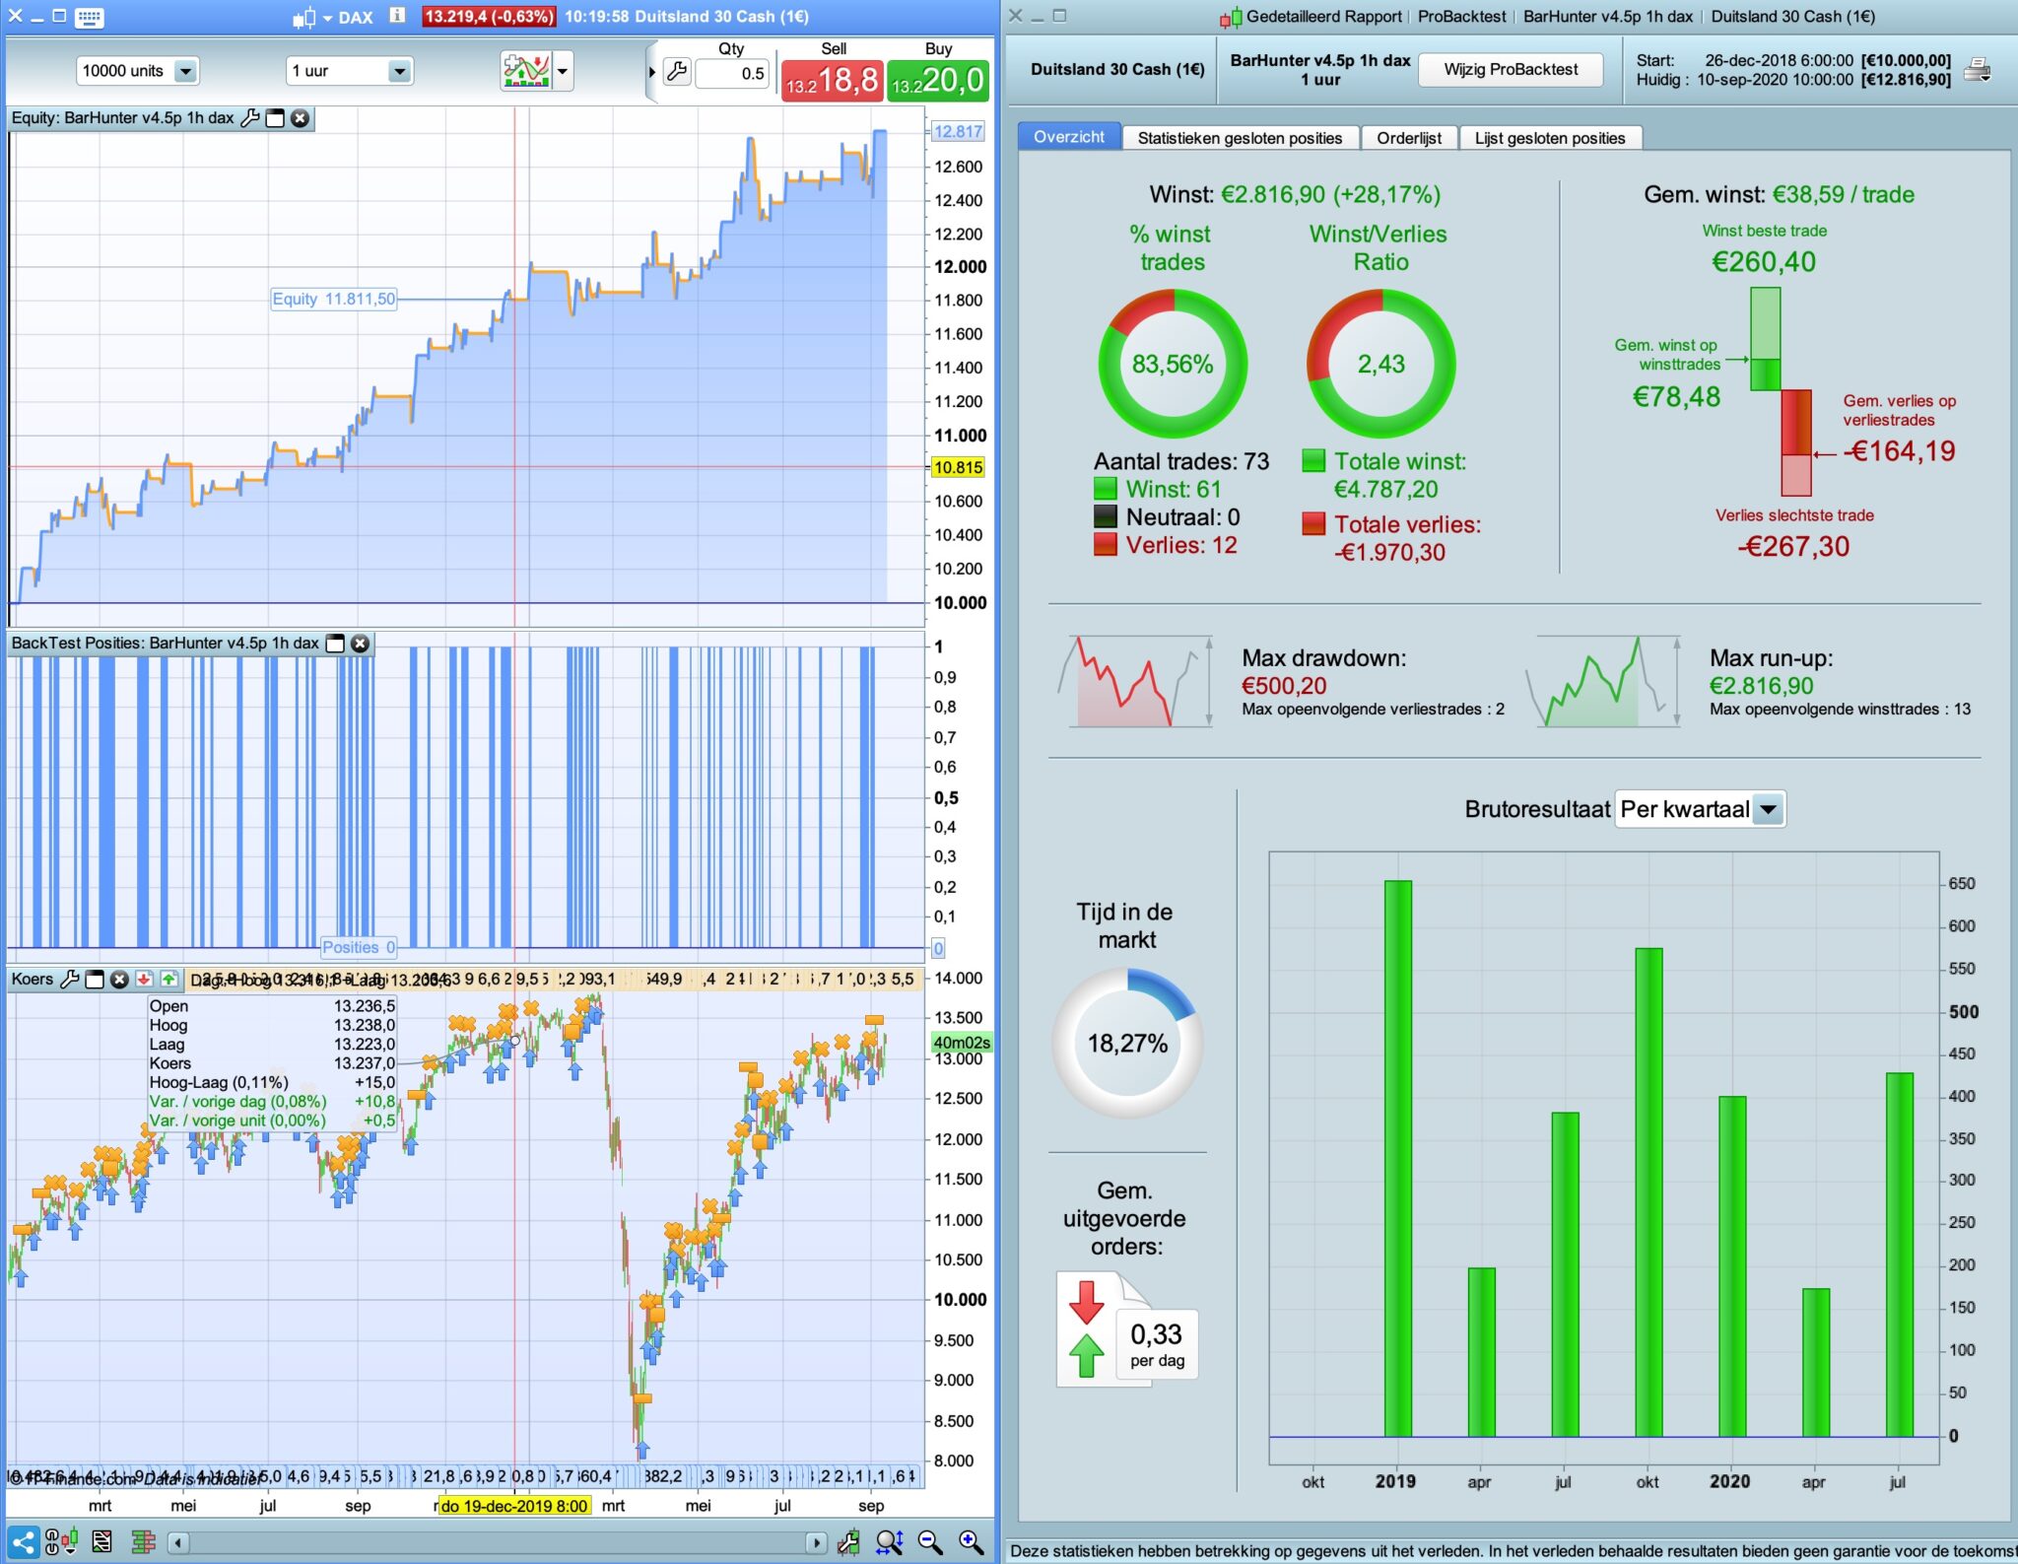Click the Wijzig ProBacktest button
The height and width of the screenshot is (1564, 2018).
point(1510,69)
